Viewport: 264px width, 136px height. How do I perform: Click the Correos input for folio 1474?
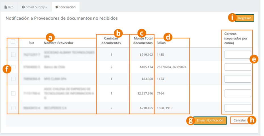click(x=238, y=79)
